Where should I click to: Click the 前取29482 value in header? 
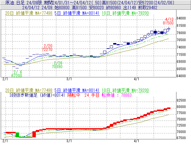[148, 8]
